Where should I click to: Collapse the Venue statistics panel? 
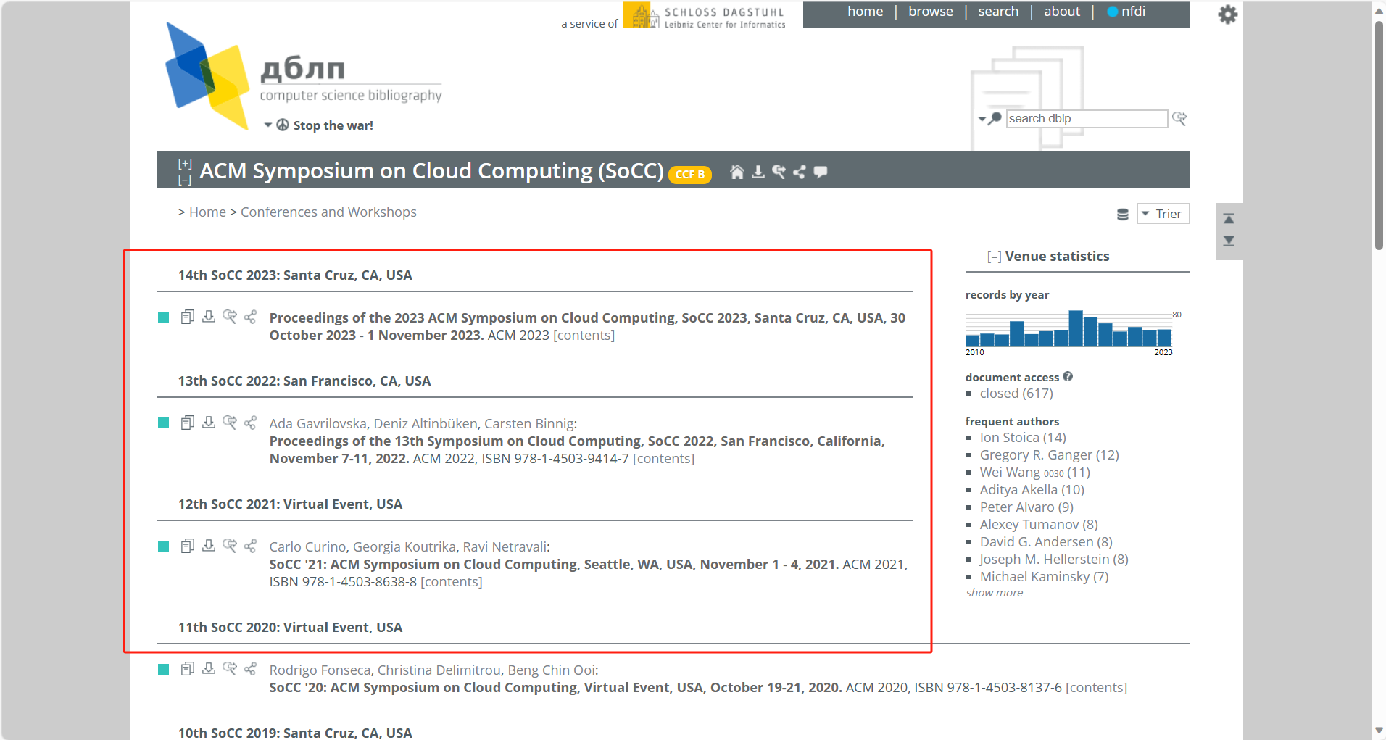(x=994, y=257)
